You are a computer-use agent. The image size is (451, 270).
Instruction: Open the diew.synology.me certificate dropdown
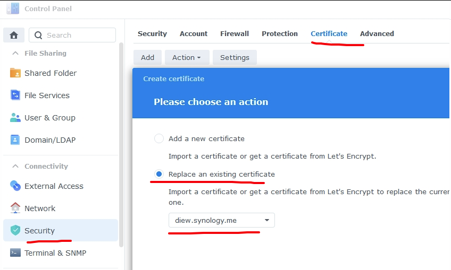coord(221,220)
